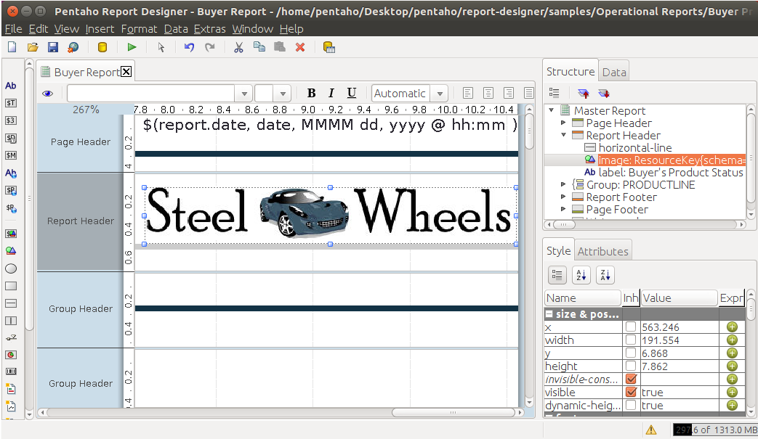
Task: Pick the label (Ab) element from the palette
Action: [x=11, y=86]
